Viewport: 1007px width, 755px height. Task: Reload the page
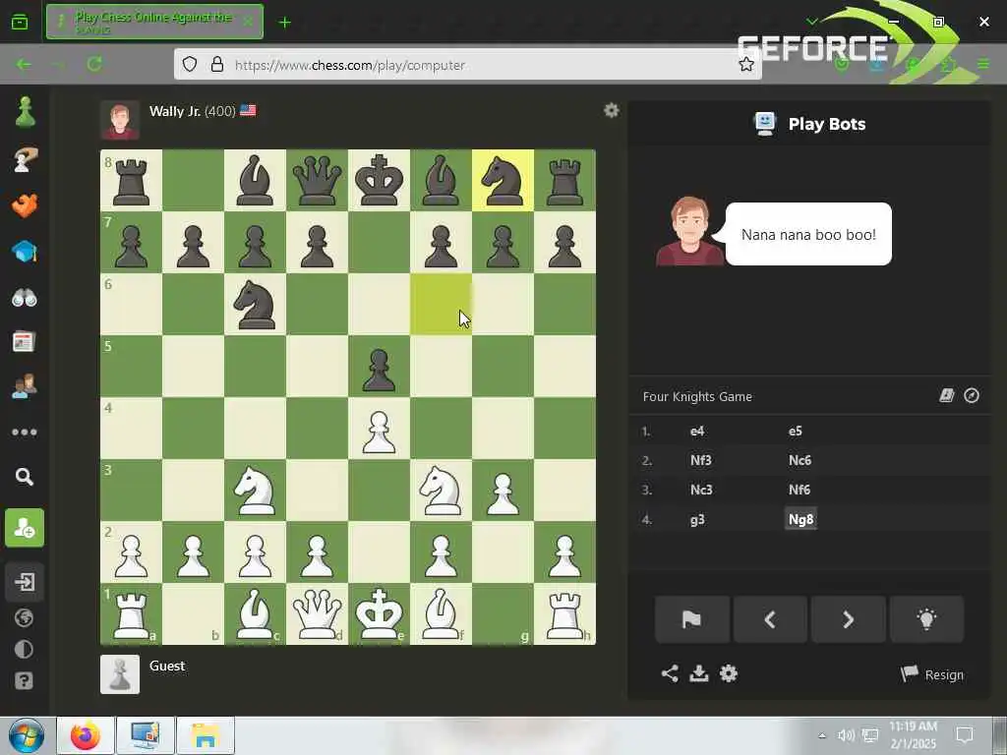coord(94,64)
